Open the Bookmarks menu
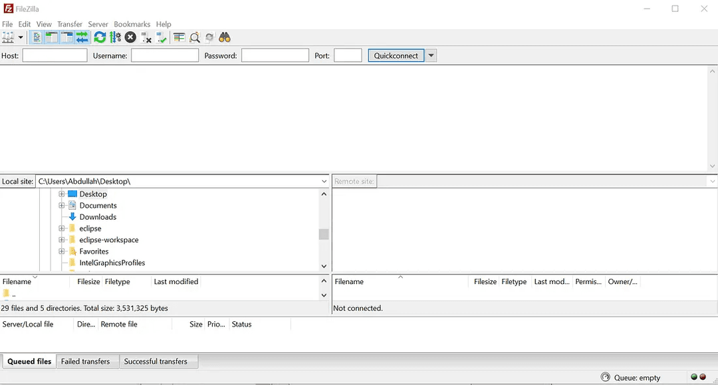Image resolution: width=718 pixels, height=385 pixels. (x=132, y=24)
